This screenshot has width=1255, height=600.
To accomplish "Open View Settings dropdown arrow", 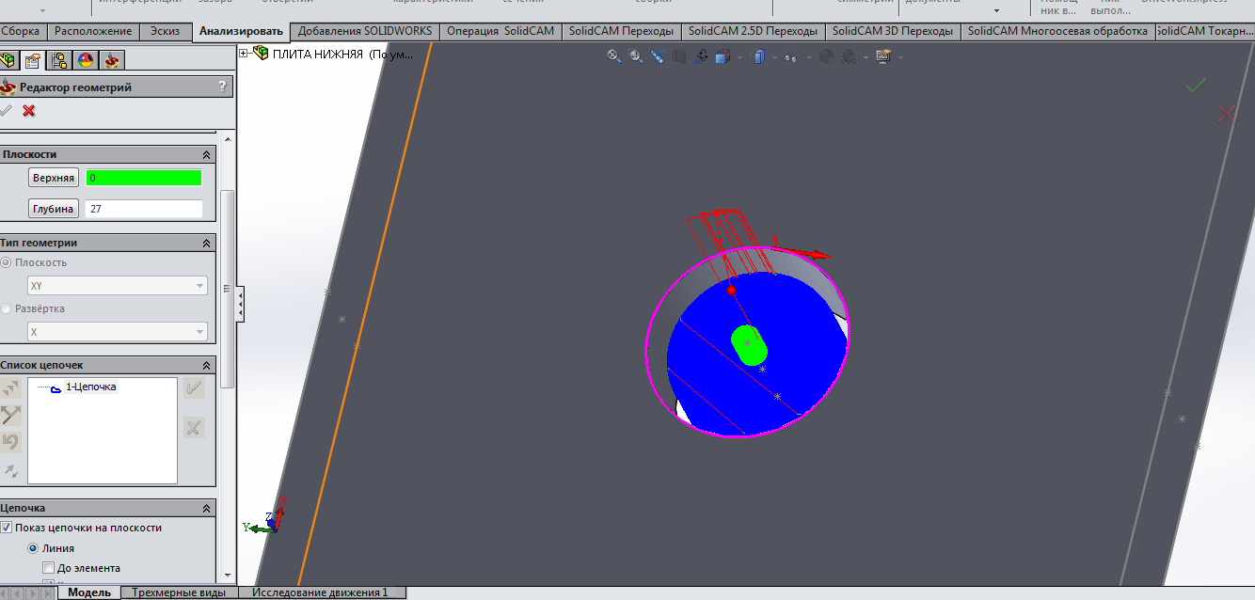I will (x=900, y=58).
